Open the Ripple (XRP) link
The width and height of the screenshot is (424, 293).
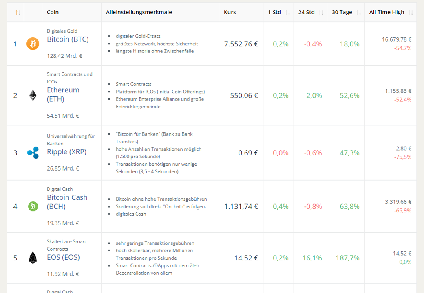67,152
